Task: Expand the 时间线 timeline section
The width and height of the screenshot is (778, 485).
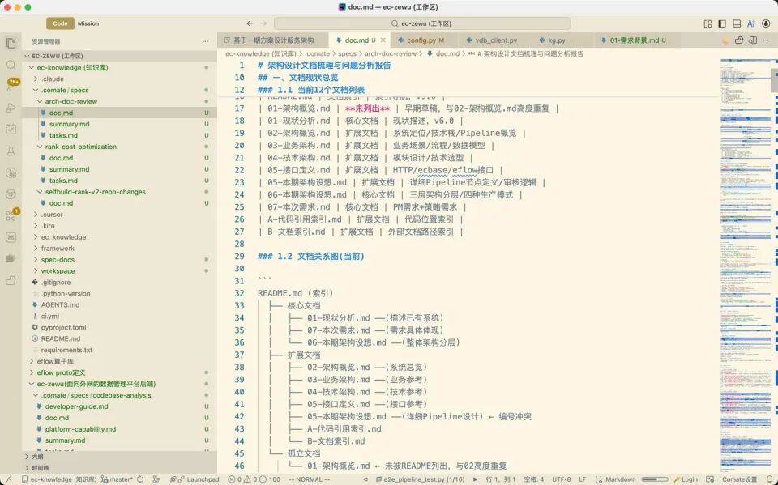Action: 41,468
